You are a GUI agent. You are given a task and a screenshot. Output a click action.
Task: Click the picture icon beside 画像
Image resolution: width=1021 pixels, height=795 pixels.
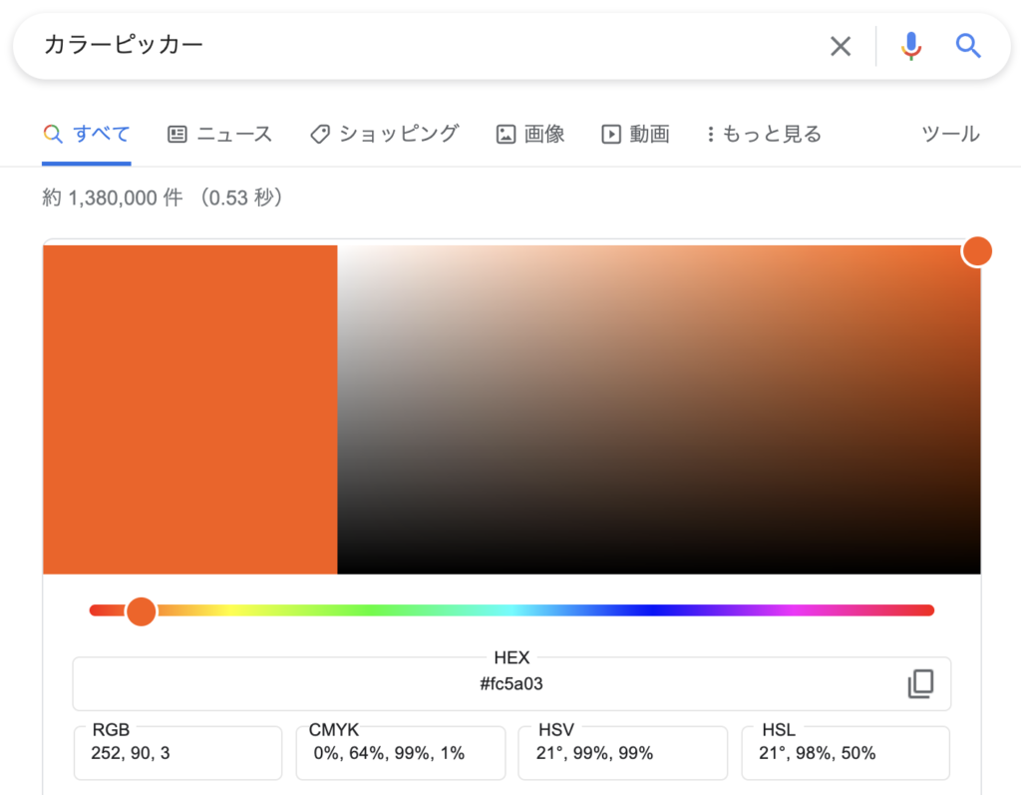coord(506,134)
